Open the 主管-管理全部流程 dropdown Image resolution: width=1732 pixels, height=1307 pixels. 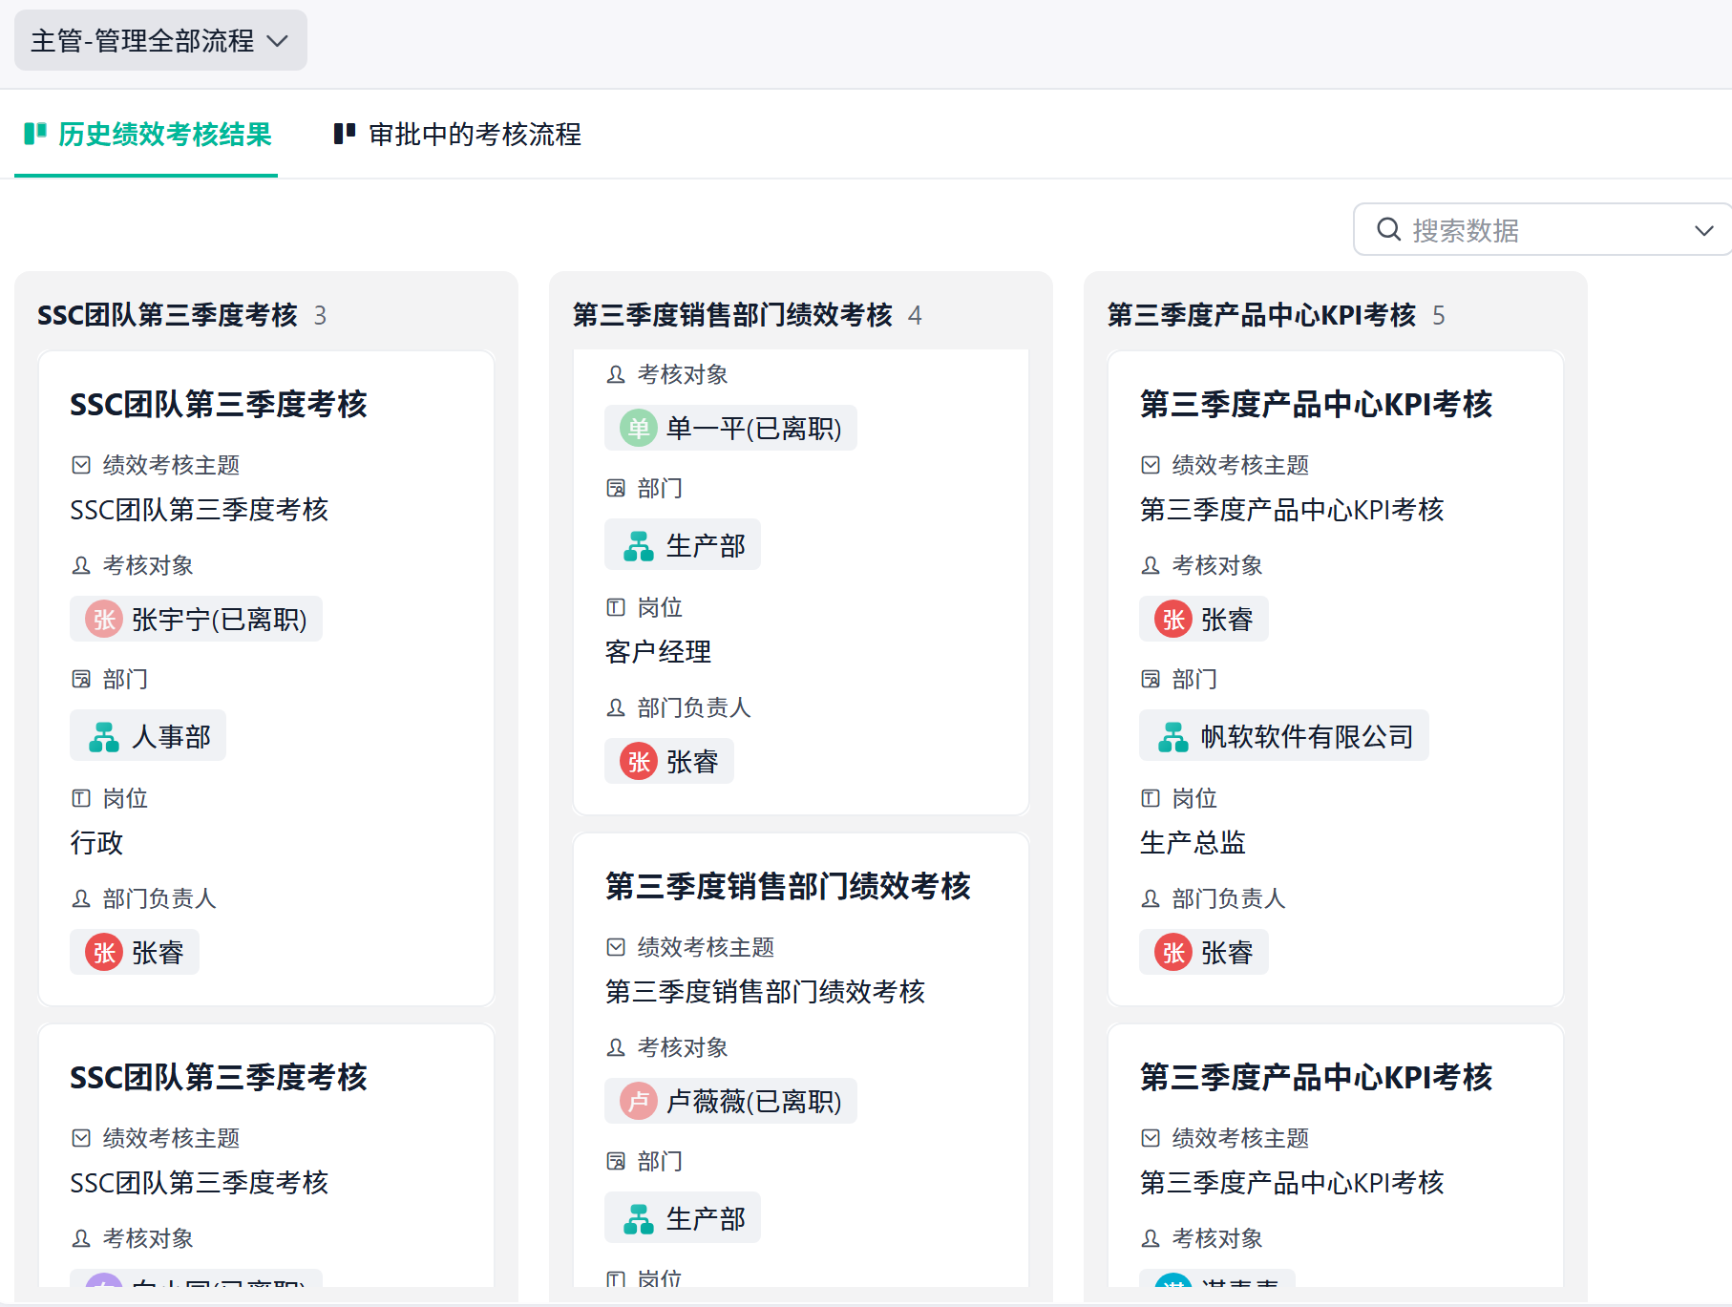coord(160,40)
